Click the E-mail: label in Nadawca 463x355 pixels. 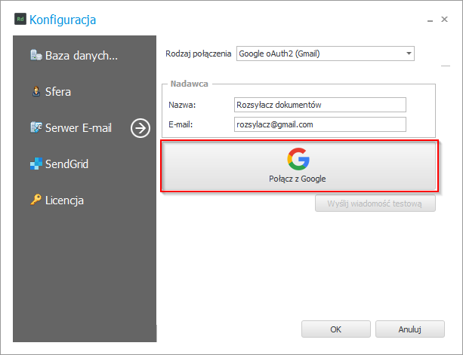[181, 124]
